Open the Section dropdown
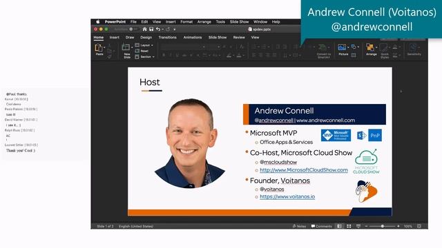Viewport: 442px width, 248px height. click(144, 56)
